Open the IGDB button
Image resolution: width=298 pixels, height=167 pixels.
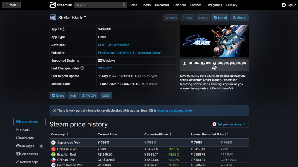pyautogui.click(x=106, y=96)
